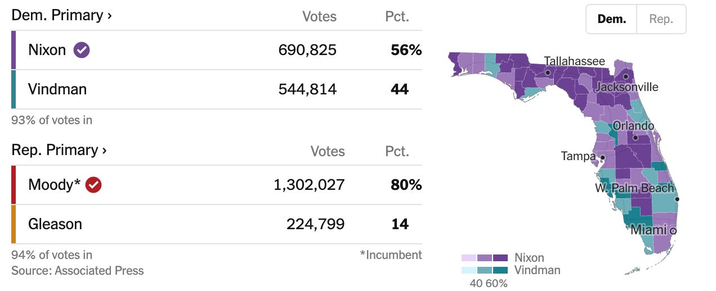Click the Orlando city marker dot

pyautogui.click(x=635, y=138)
